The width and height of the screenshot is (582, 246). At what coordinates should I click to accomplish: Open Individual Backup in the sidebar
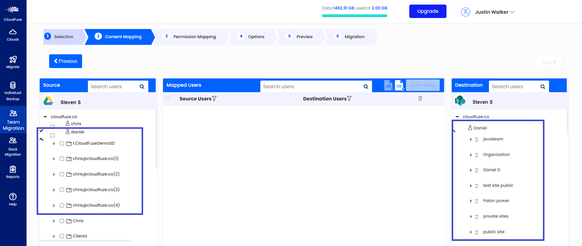click(x=13, y=91)
